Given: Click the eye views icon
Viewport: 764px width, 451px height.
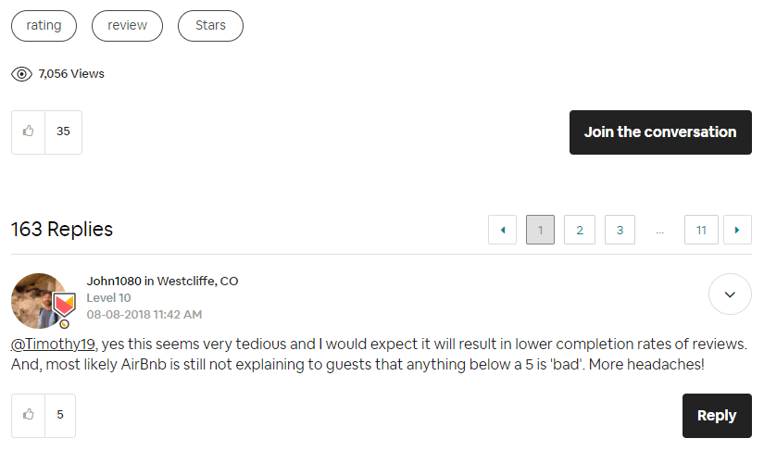Looking at the screenshot, I should 21,74.
